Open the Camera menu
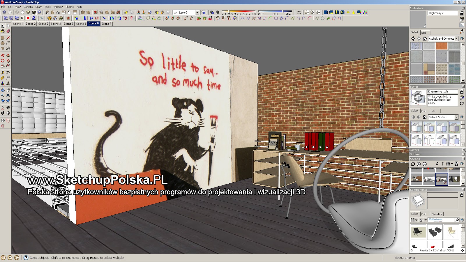 [x=28, y=7]
